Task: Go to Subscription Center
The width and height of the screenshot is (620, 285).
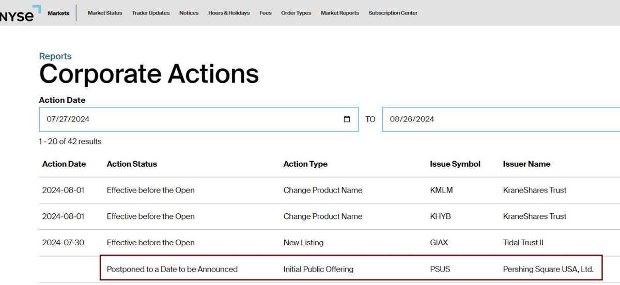Action: pyautogui.click(x=393, y=13)
